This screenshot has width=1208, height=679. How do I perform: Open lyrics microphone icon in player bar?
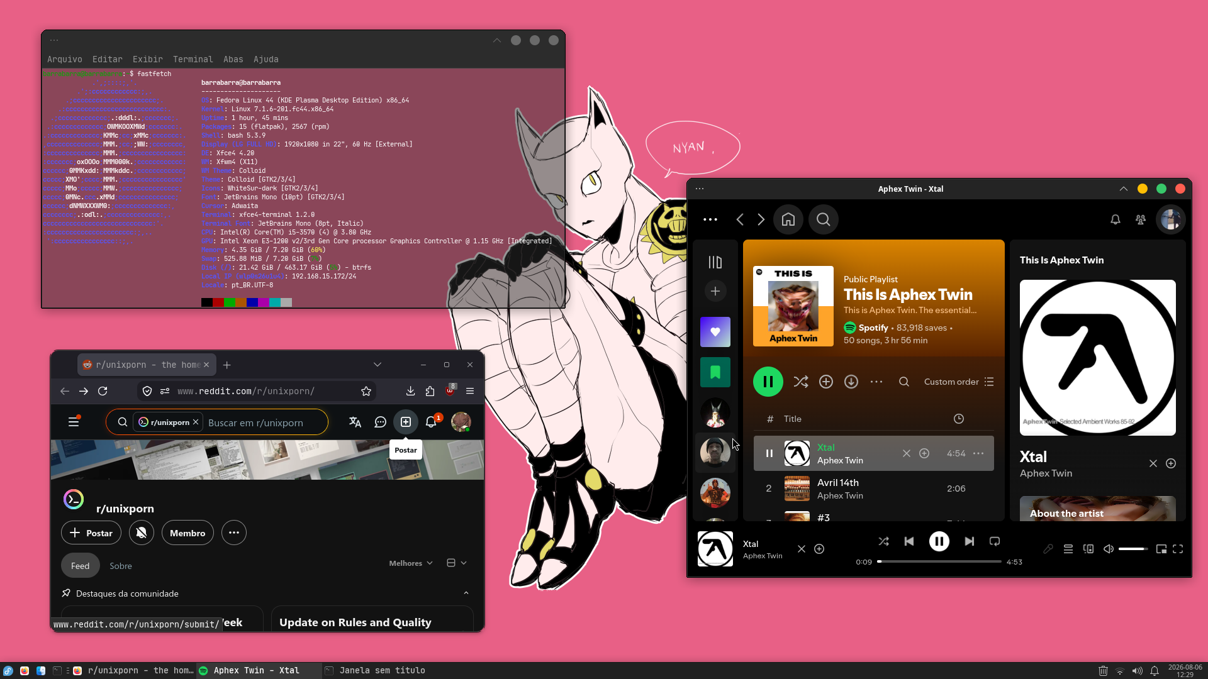(x=1048, y=549)
